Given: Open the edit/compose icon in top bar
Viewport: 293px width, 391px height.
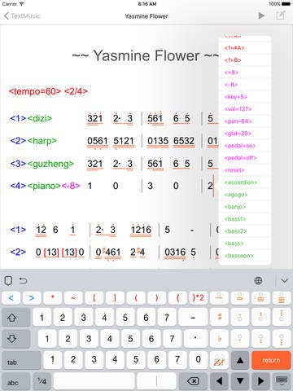Looking at the screenshot, I should point(280,15).
